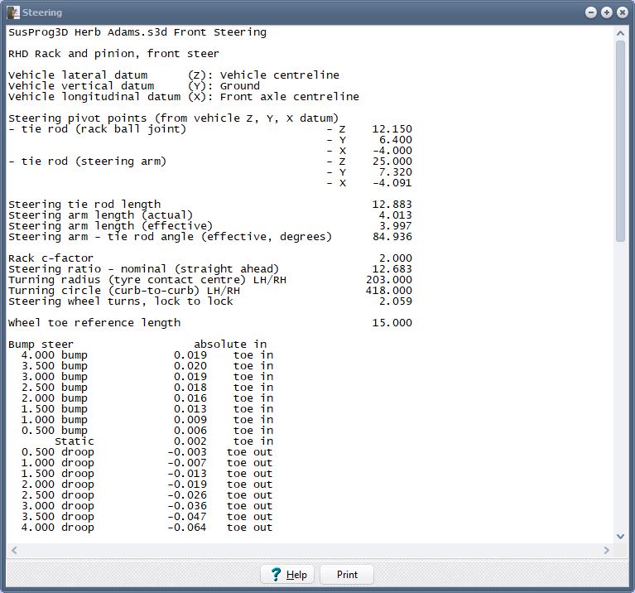This screenshot has height=593, width=635.
Task: Click the vertical scrollbar up arrow
Action: [621, 33]
